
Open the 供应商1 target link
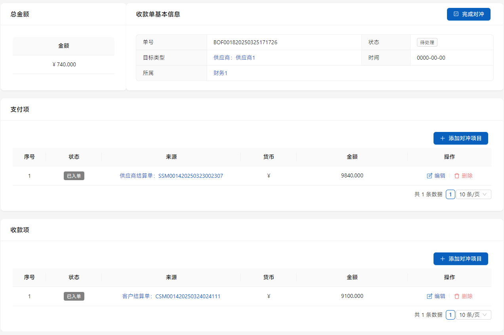(234, 58)
